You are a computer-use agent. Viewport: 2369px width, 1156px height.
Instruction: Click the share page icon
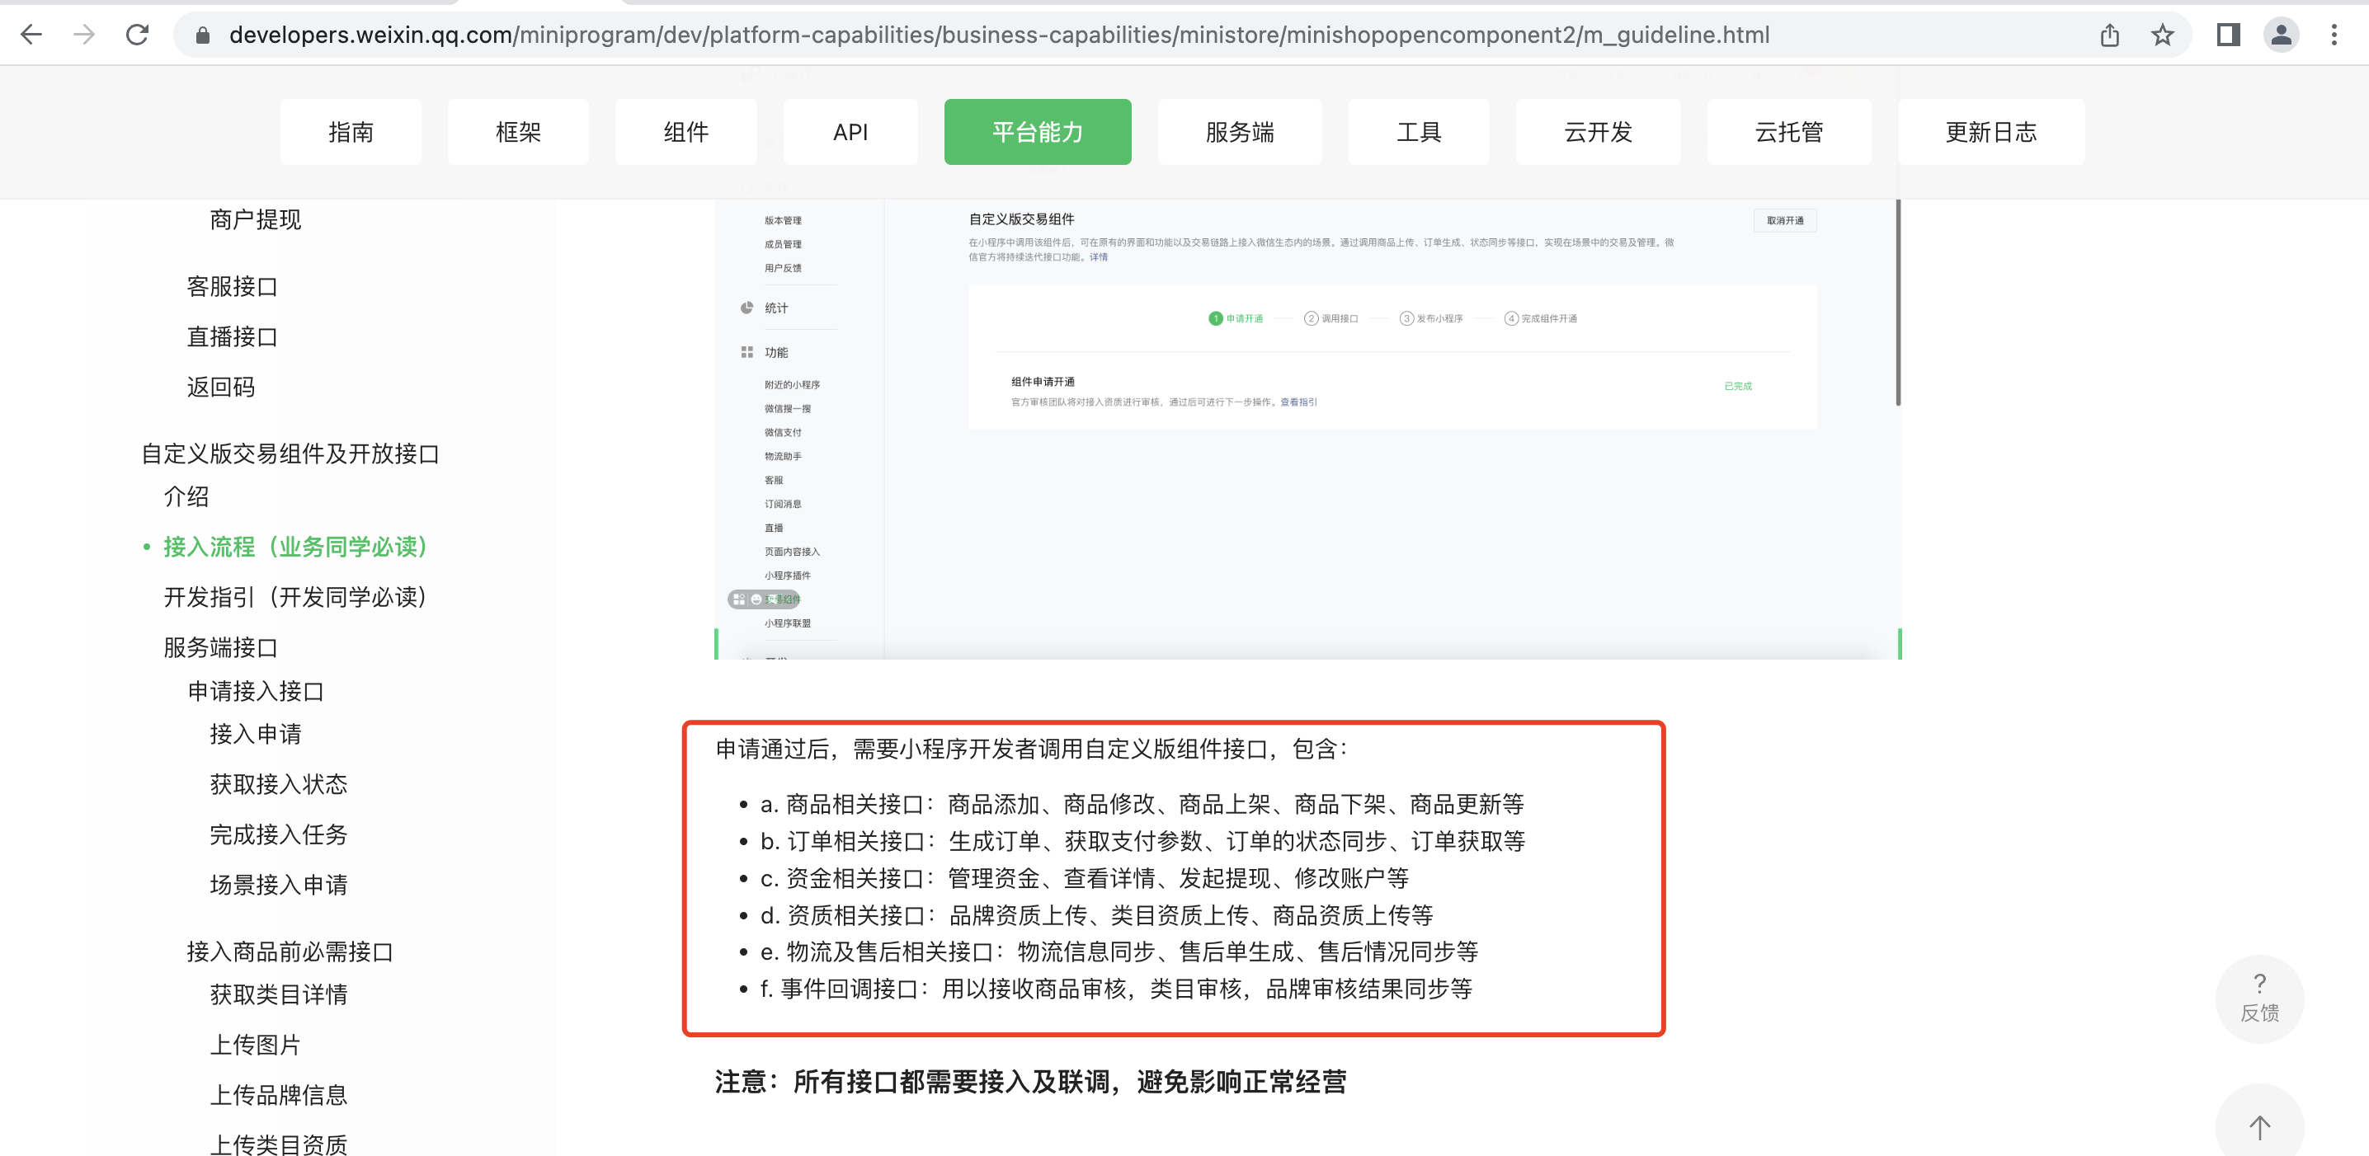[2108, 35]
